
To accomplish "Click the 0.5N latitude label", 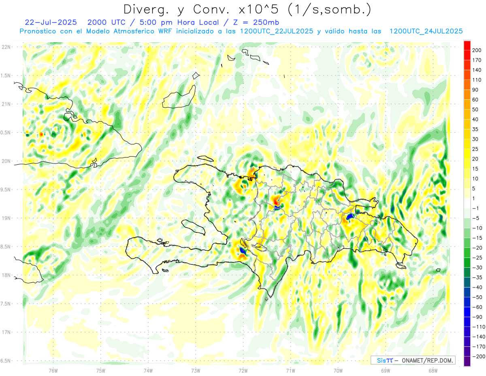I will (6, 133).
